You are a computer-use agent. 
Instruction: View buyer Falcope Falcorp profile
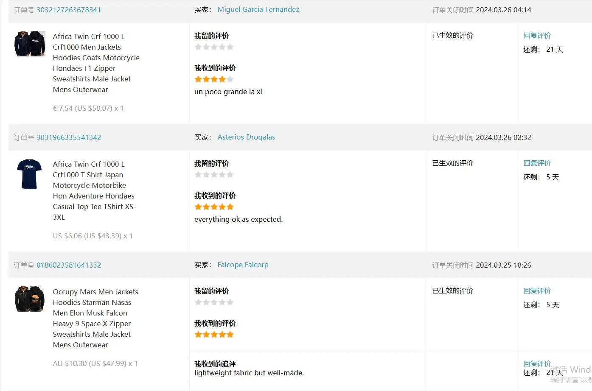point(243,265)
